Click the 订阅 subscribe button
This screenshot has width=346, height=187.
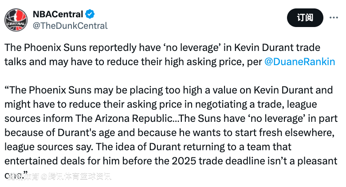tap(305, 18)
